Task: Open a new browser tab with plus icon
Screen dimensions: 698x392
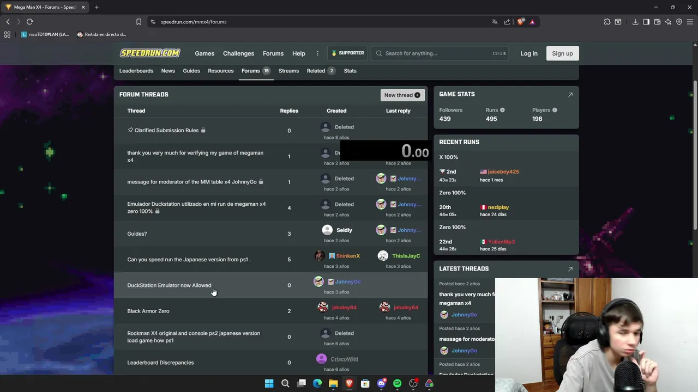Action: coord(97,7)
